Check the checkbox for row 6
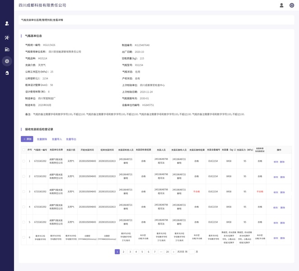Image resolution: width=299 pixels, height=271 pixels. [23, 238]
